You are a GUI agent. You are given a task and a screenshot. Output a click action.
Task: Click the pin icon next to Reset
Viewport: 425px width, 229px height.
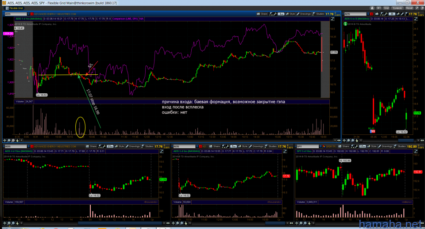pyautogui.click(x=417, y=8)
